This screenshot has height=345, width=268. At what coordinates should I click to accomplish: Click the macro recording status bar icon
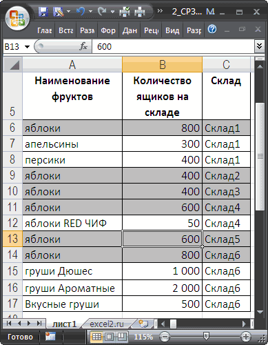coord(50,337)
